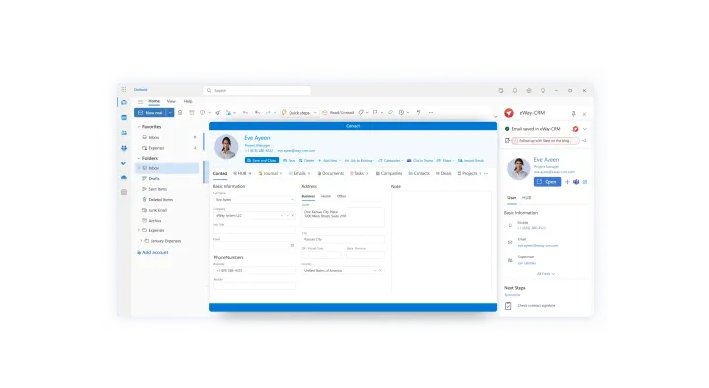
Task: Open the People icon in Outlook sidebar
Action: coord(124,133)
